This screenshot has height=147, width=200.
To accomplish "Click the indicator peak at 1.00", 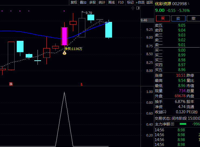I will pos(64,92).
